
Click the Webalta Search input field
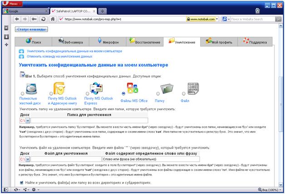(253, 19)
